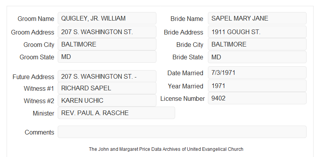Image resolution: width=314 pixels, height=157 pixels.
Task: Click the Comments label
Action: (x=39, y=132)
